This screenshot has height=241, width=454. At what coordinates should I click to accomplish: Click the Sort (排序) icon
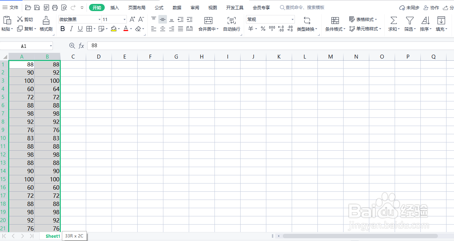pyautogui.click(x=425, y=20)
